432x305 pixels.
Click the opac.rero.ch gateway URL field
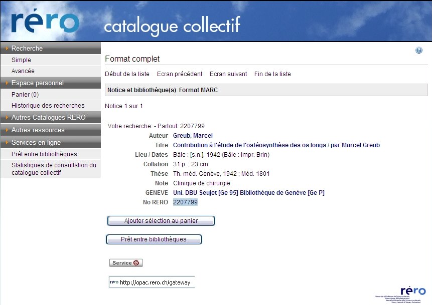tap(156, 282)
